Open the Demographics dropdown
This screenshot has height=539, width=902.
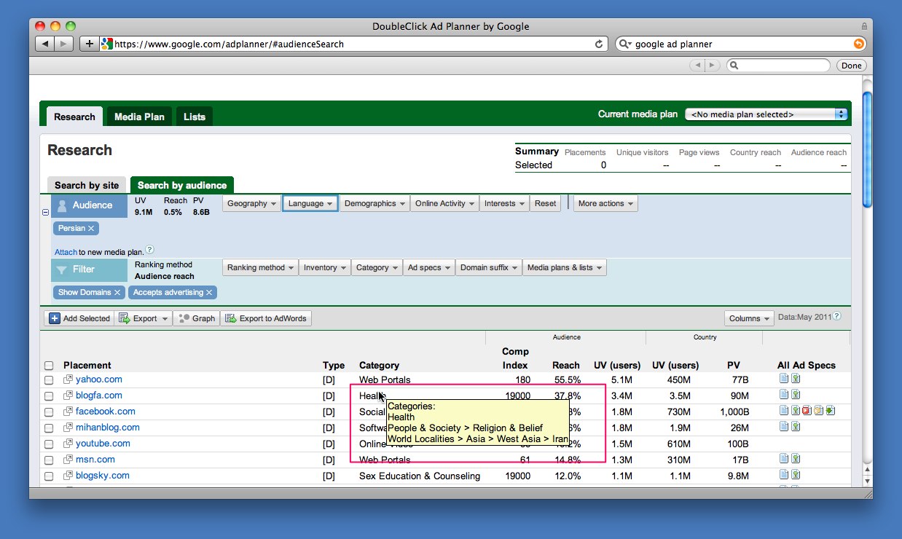click(x=374, y=204)
